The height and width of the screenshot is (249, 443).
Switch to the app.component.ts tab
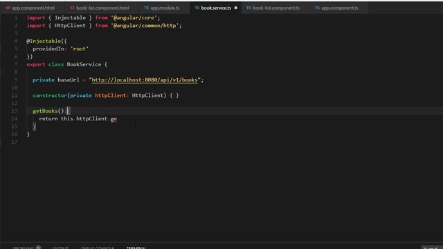pyautogui.click(x=337, y=8)
